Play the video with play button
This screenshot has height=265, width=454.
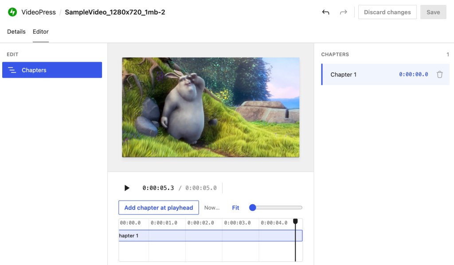click(x=127, y=188)
